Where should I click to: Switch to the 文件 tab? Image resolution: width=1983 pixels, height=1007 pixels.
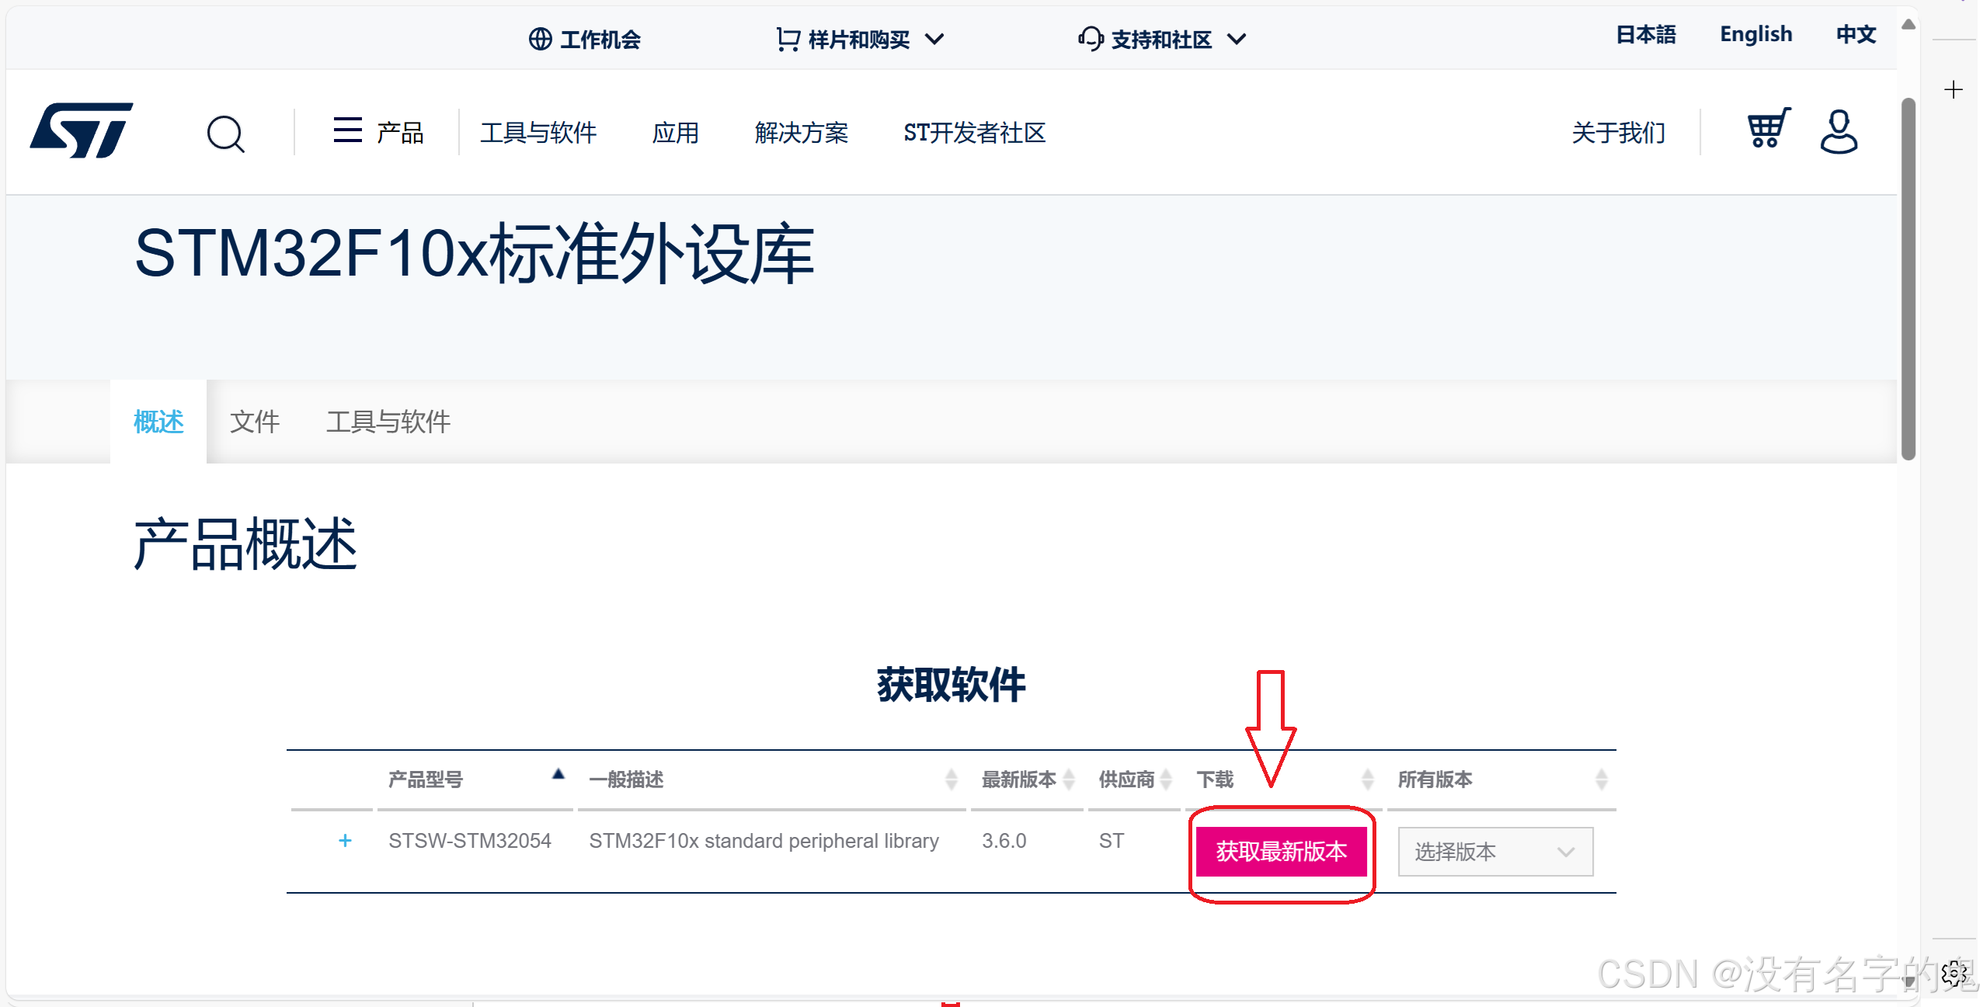(x=255, y=422)
